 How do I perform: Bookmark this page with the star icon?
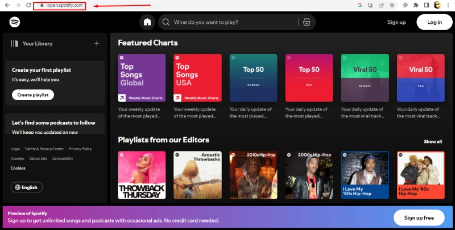[391, 5]
